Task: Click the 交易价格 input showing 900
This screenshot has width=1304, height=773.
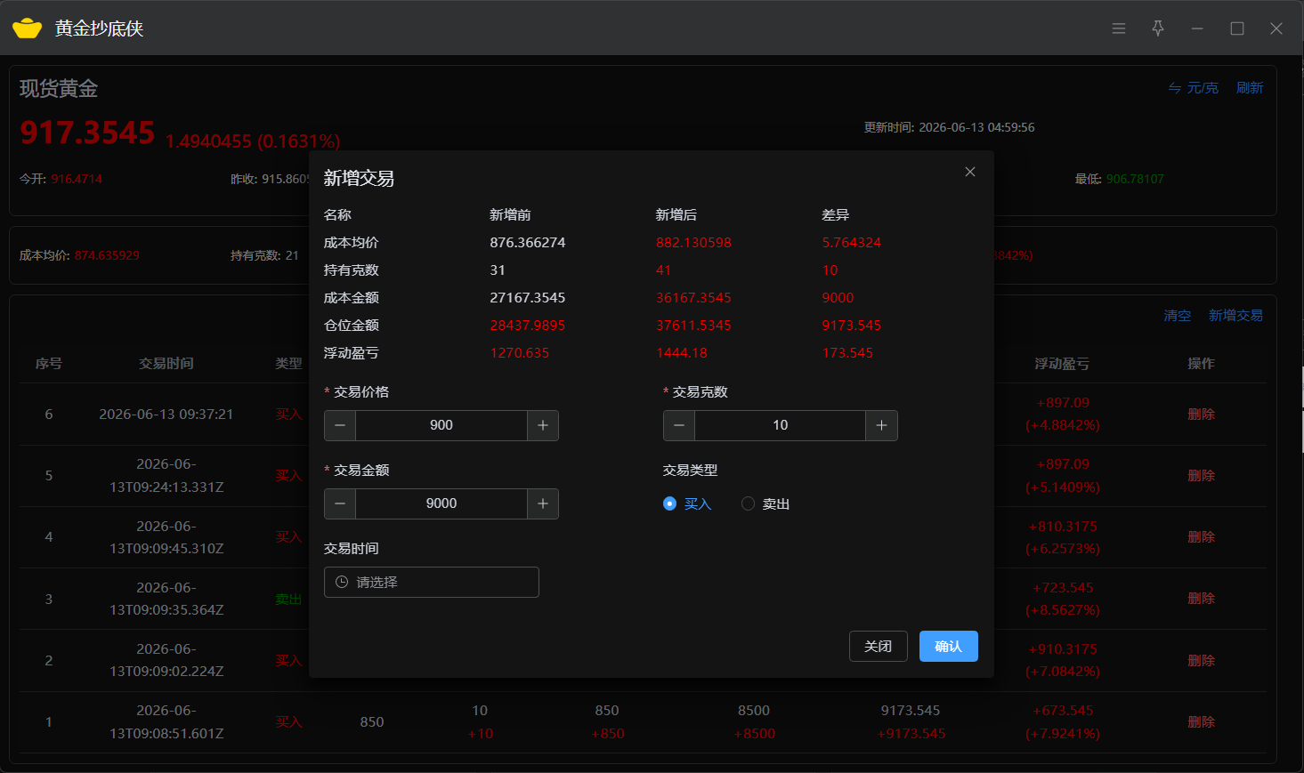Action: tap(441, 425)
